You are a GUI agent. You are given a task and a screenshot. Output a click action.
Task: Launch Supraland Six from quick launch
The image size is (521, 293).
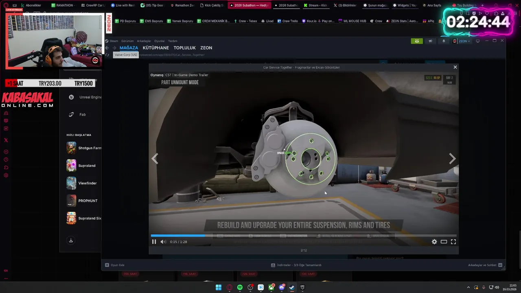click(x=84, y=218)
